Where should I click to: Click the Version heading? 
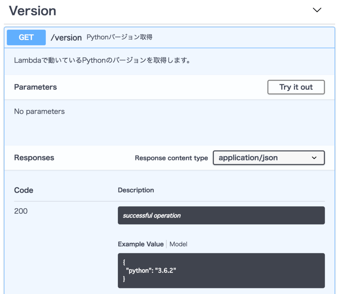(x=32, y=11)
